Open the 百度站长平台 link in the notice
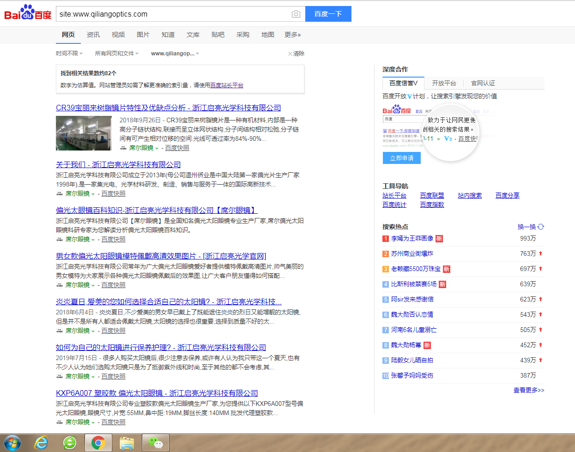The image size is (575, 452). tap(227, 85)
